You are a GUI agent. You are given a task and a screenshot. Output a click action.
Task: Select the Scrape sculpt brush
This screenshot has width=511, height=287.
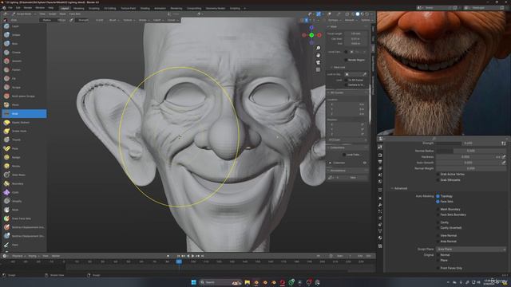tap(24, 88)
